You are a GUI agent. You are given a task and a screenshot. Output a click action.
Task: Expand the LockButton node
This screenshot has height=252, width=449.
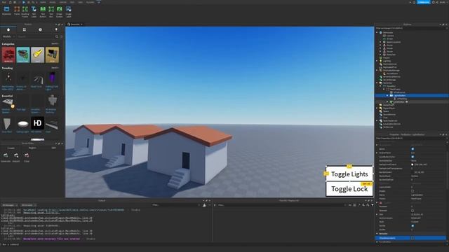pyautogui.click(x=387, y=101)
